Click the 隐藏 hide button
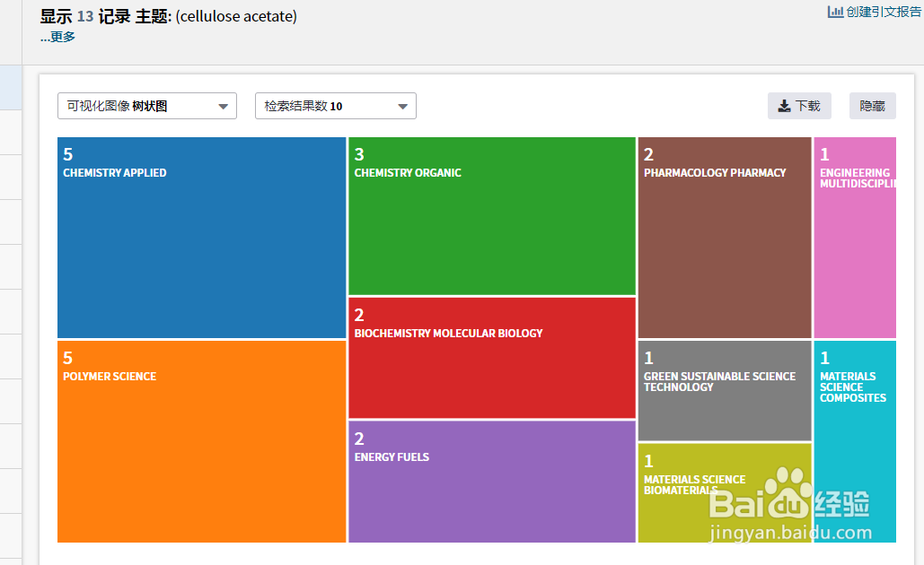 (872, 106)
